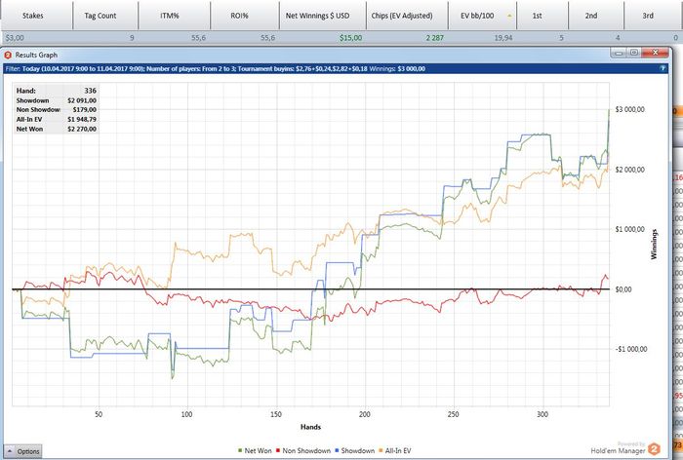Close the Results Graph window
Viewport: 683px width, 460px height.
pyautogui.click(x=655, y=53)
